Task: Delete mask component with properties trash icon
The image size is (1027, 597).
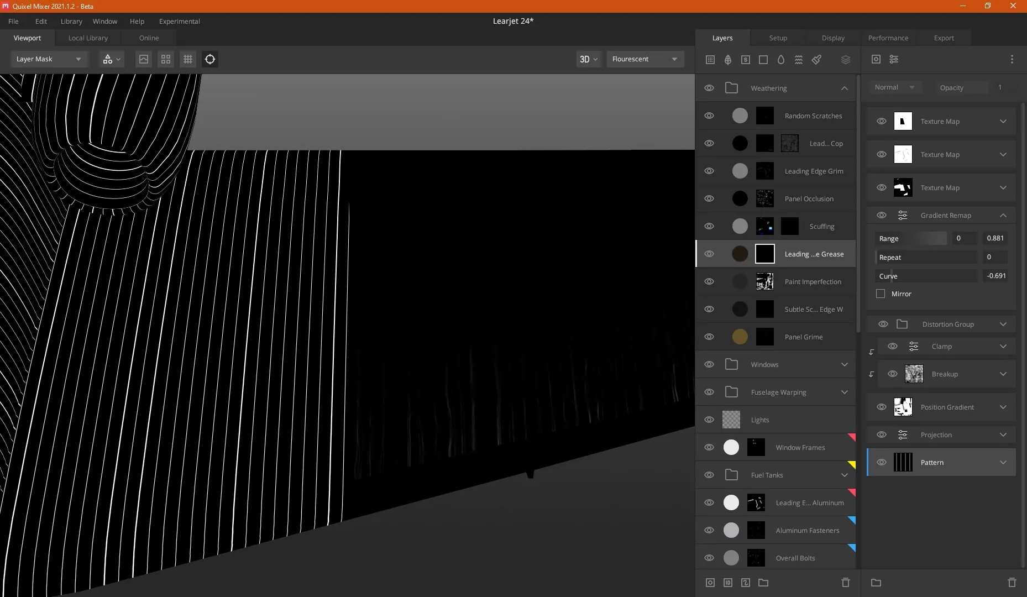Action: point(1012,583)
